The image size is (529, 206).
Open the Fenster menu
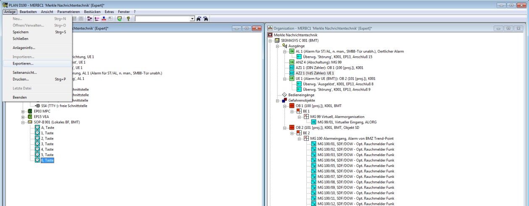(124, 12)
